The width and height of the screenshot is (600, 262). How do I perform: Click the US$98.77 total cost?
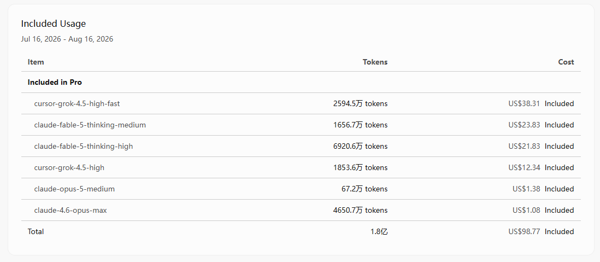point(524,232)
